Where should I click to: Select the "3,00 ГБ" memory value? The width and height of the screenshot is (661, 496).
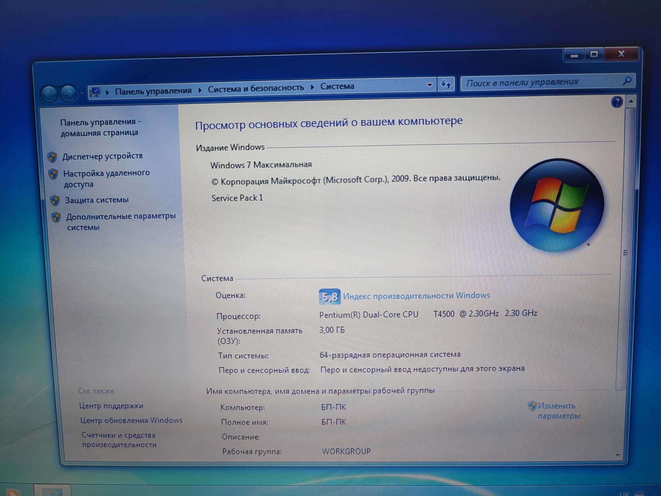pos(332,330)
